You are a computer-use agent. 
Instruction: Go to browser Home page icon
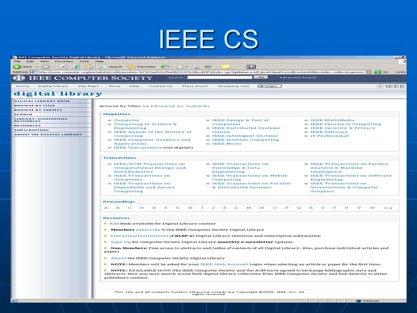89,67
